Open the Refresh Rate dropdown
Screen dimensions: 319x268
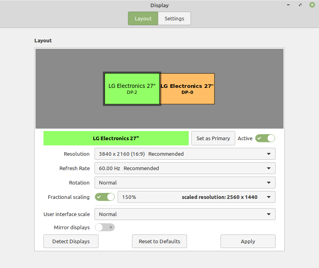(185, 168)
